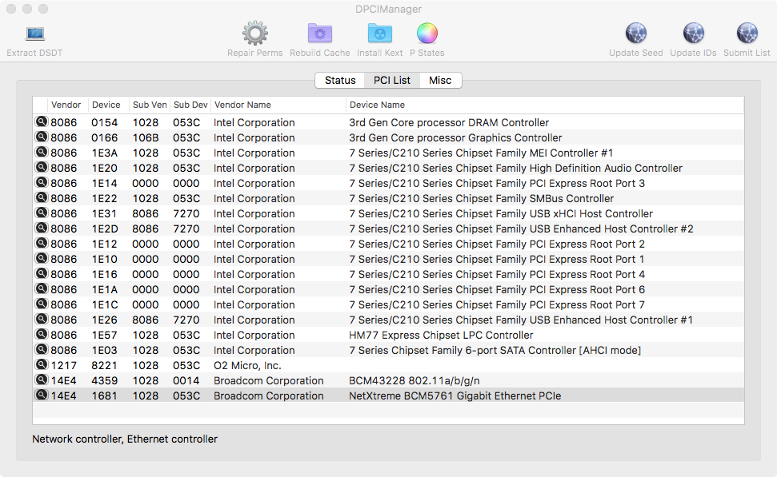Viewport: 777px width, 477px height.
Task: Click magnifier icon for MEI Controller #1 row
Action: click(42, 152)
